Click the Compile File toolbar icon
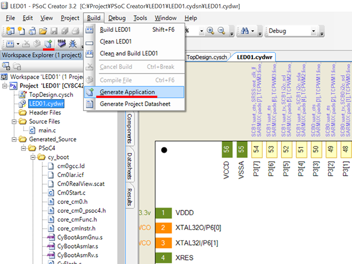 tap(37, 43)
